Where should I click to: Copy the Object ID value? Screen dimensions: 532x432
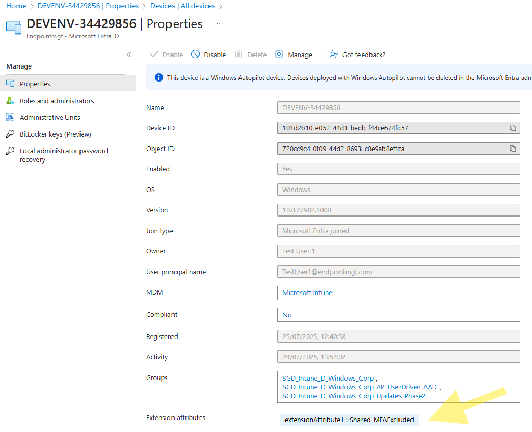(x=513, y=148)
